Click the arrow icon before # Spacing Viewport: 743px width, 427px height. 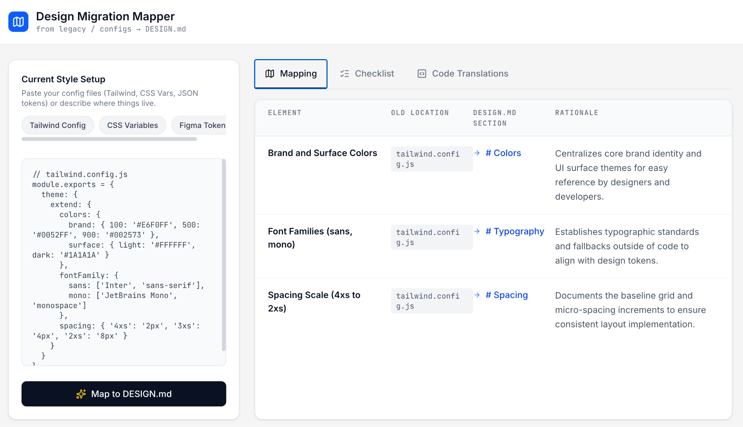tap(477, 295)
